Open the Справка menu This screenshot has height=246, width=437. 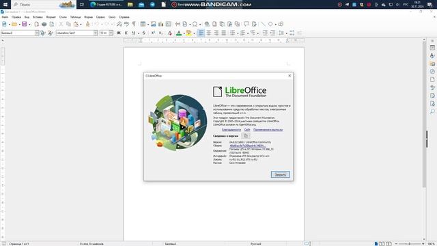pyautogui.click(x=124, y=17)
